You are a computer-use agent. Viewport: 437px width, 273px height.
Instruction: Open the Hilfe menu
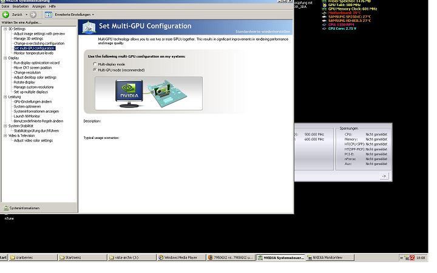pos(52,6)
